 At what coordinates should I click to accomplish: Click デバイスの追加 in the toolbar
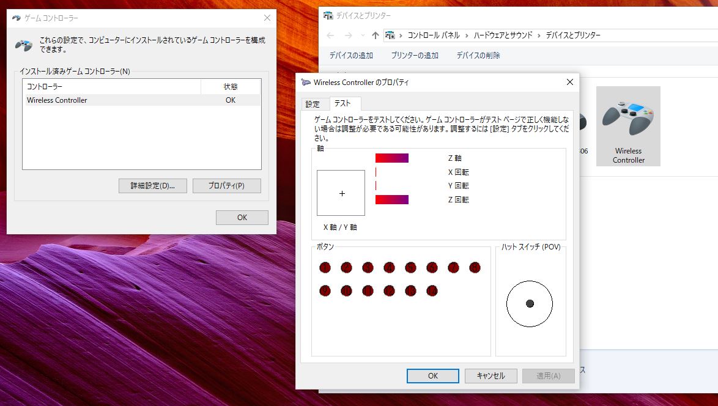351,56
